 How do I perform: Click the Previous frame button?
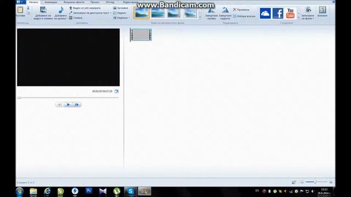(60, 105)
